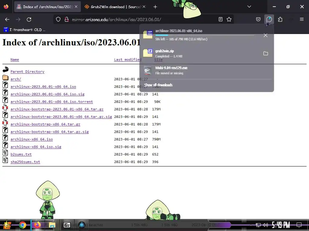Open Firefox application menu
309x231 pixels.
(302, 19)
